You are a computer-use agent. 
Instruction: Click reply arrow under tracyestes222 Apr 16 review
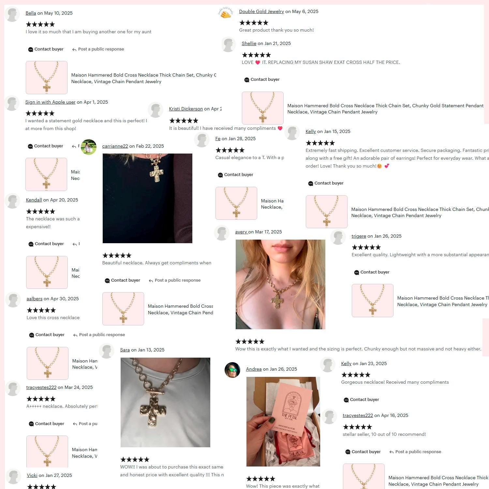click(392, 452)
